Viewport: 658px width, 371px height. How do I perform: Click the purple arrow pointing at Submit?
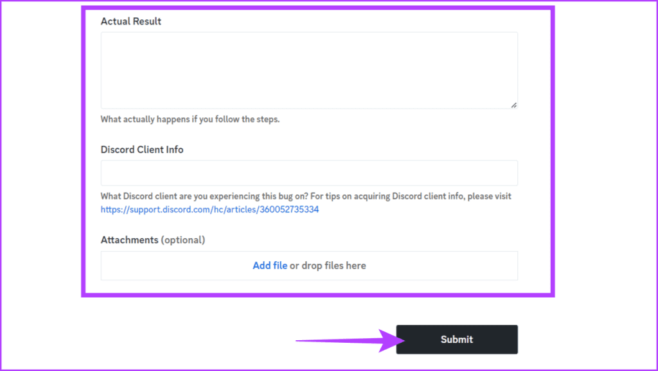[x=350, y=340]
